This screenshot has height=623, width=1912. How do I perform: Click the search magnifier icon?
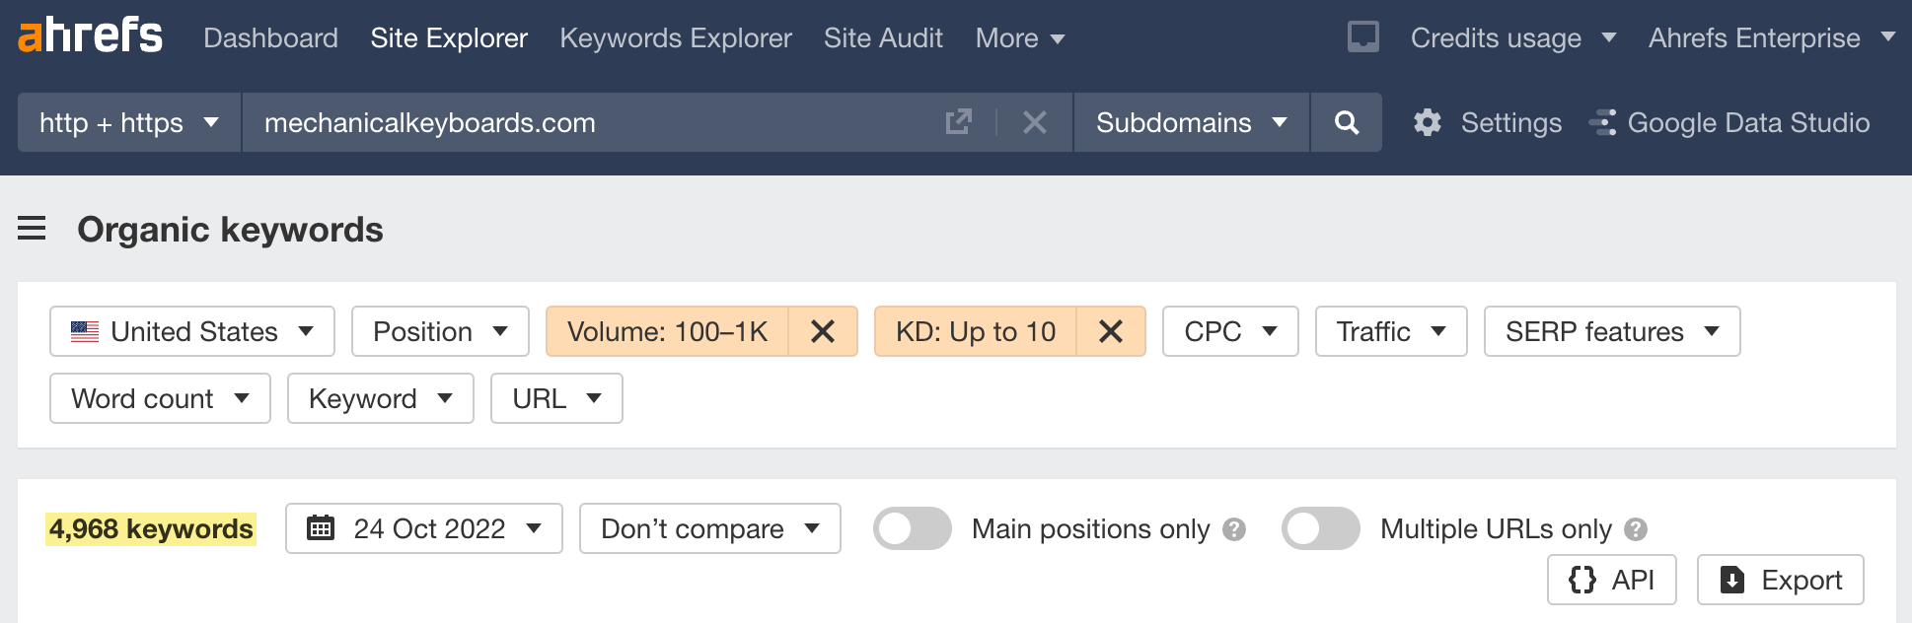[1347, 122]
